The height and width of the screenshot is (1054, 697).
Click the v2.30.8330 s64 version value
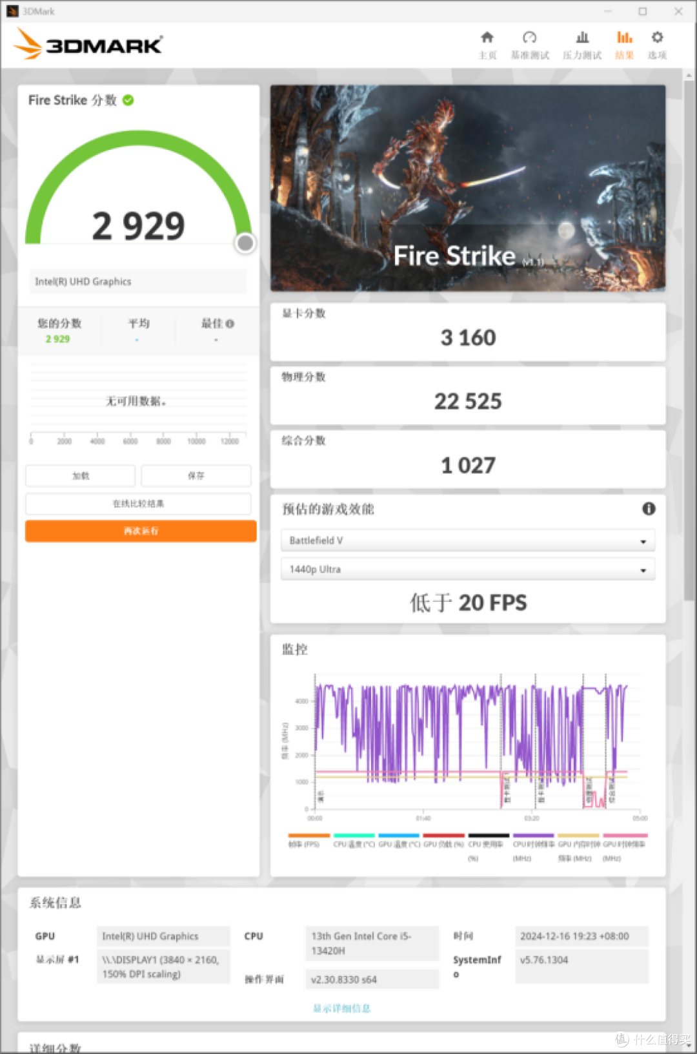(372, 979)
